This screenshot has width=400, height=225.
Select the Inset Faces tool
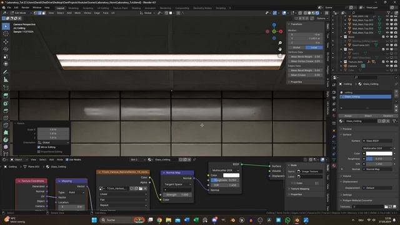pyautogui.click(x=6, y=103)
